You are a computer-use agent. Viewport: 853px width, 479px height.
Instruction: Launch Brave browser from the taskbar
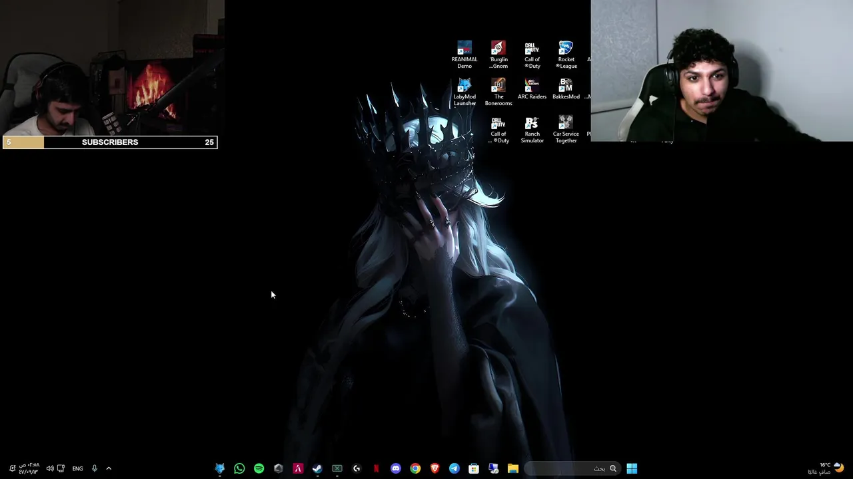click(x=434, y=468)
